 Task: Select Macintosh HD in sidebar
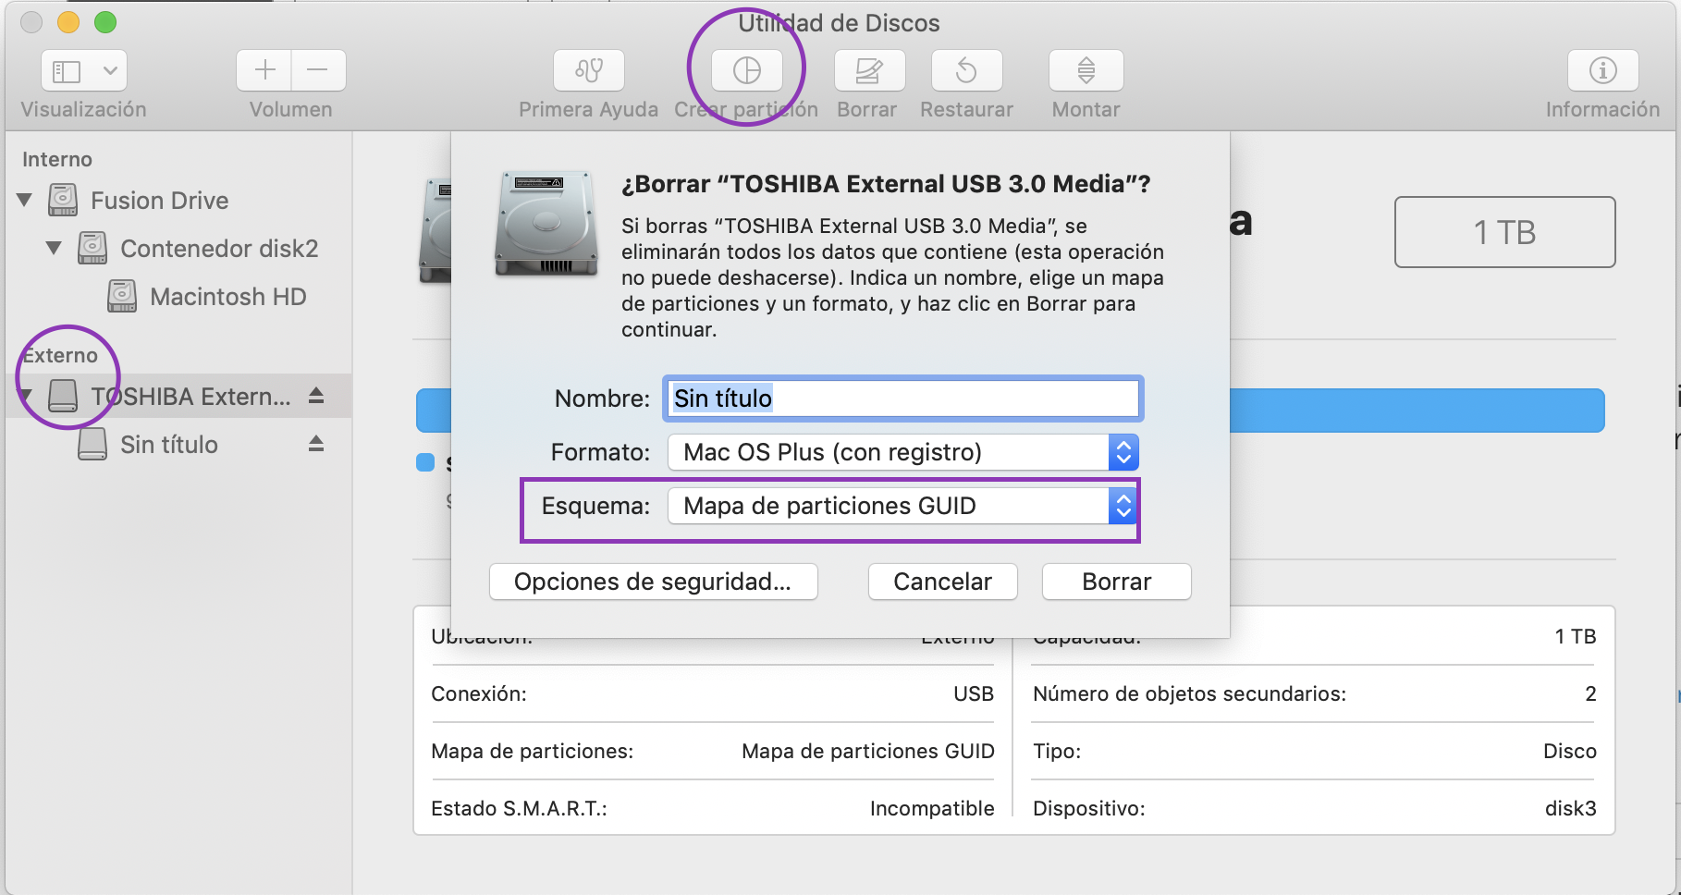(227, 297)
